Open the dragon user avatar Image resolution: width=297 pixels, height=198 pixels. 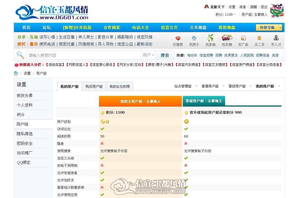[x=277, y=11]
